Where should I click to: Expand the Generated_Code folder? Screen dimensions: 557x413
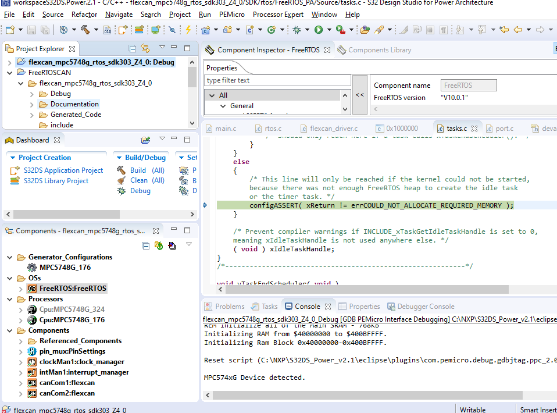32,115
